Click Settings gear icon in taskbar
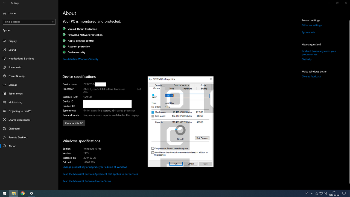Viewport: 350px width, 197px height. click(31, 193)
